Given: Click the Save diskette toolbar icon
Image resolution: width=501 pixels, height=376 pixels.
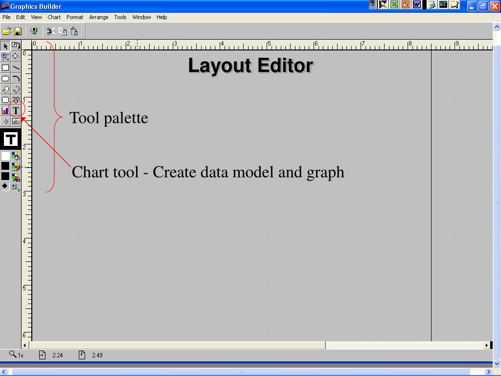Looking at the screenshot, I should pyautogui.click(x=18, y=31).
